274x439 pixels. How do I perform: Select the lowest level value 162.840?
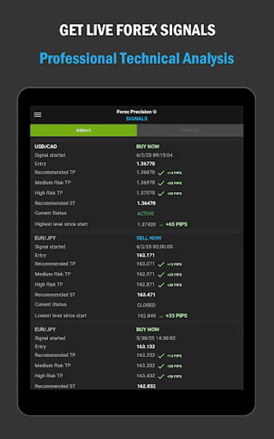click(146, 316)
